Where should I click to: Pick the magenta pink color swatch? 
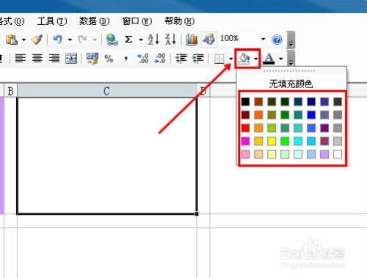tap(245, 141)
